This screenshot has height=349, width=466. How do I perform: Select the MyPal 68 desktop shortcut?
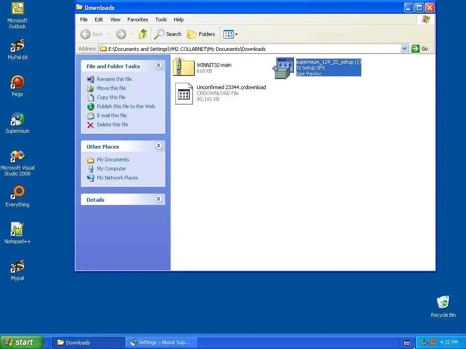(17, 50)
